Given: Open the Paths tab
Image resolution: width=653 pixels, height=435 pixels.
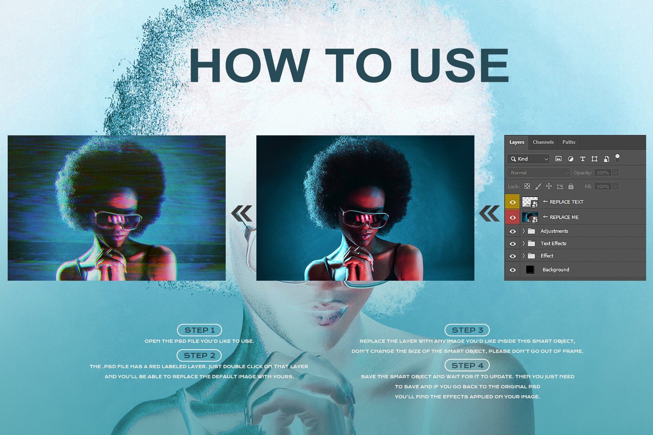Looking at the screenshot, I should pyautogui.click(x=569, y=142).
